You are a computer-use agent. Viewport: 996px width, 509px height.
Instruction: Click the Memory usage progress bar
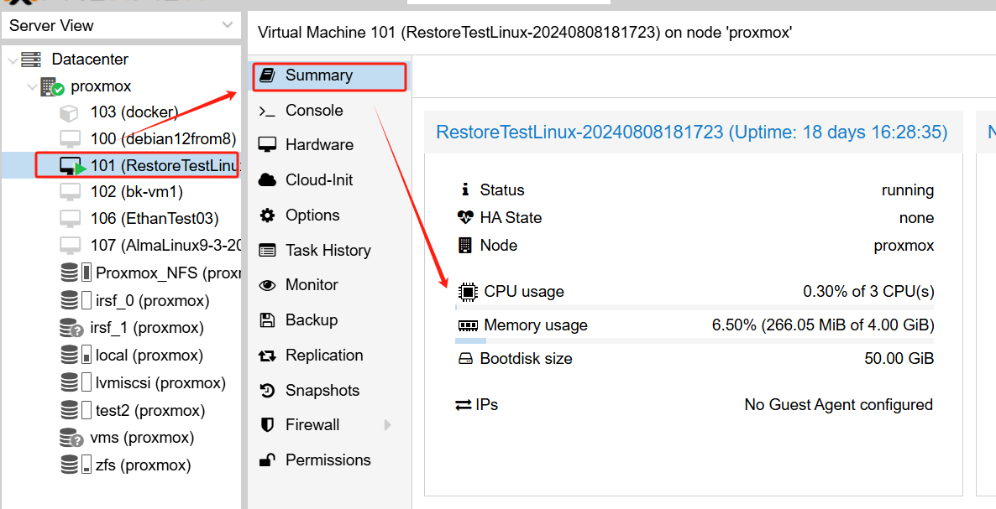coord(695,341)
